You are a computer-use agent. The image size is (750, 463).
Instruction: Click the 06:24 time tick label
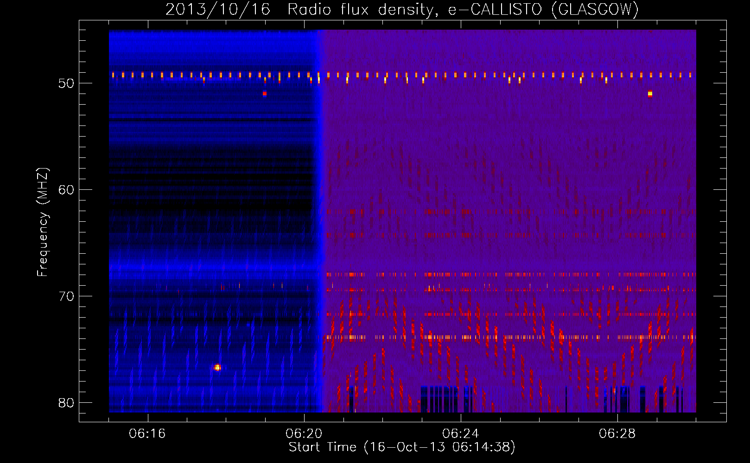click(x=461, y=433)
